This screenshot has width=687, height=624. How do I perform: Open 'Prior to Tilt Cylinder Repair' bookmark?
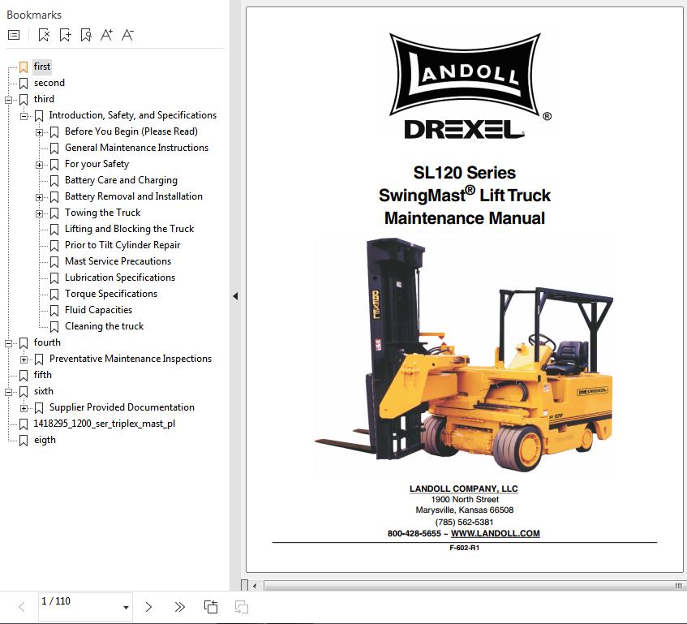click(122, 245)
